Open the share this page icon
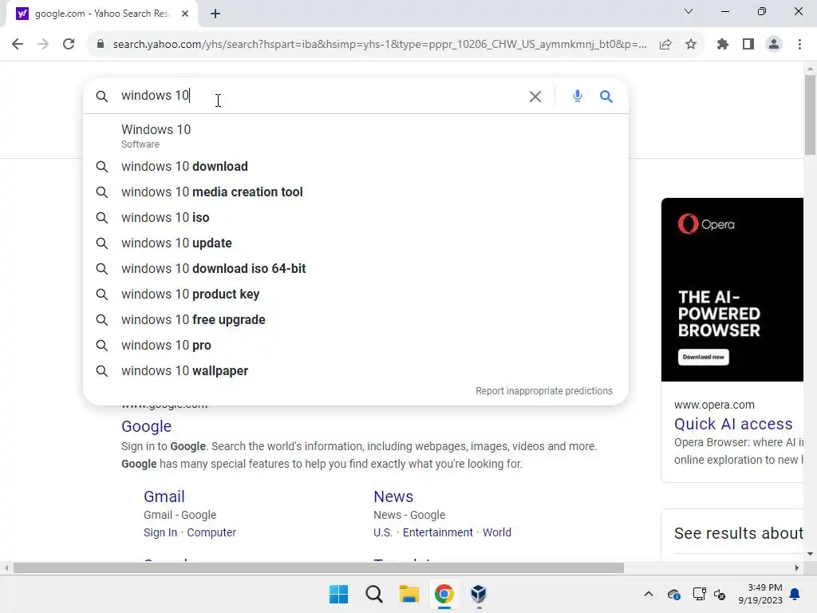 pyautogui.click(x=665, y=45)
